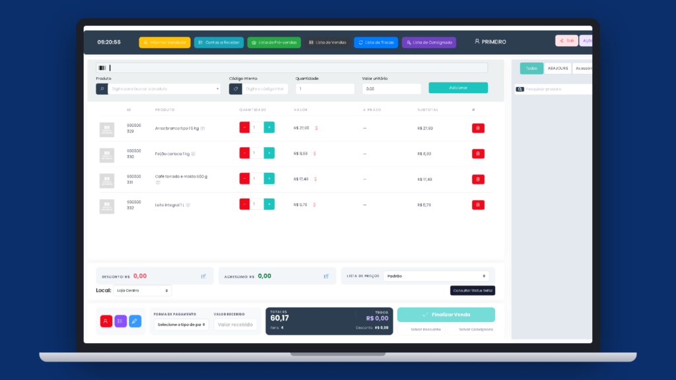Delete the Café torrado e moído item
Image resolution: width=676 pixels, height=380 pixels.
[x=478, y=179]
